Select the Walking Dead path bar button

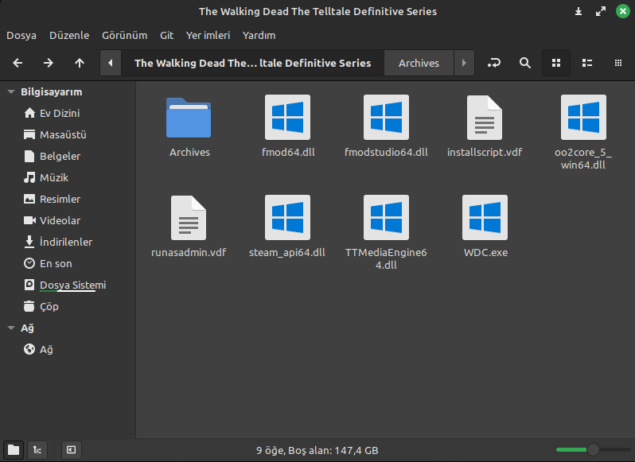point(253,63)
